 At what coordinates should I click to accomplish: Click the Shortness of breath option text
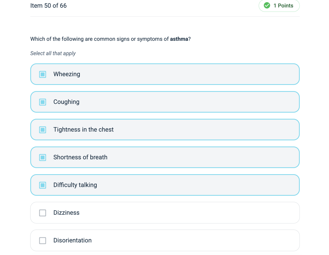click(x=80, y=157)
